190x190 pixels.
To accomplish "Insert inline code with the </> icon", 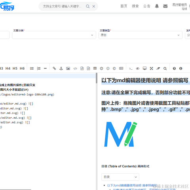I will (75, 68).
